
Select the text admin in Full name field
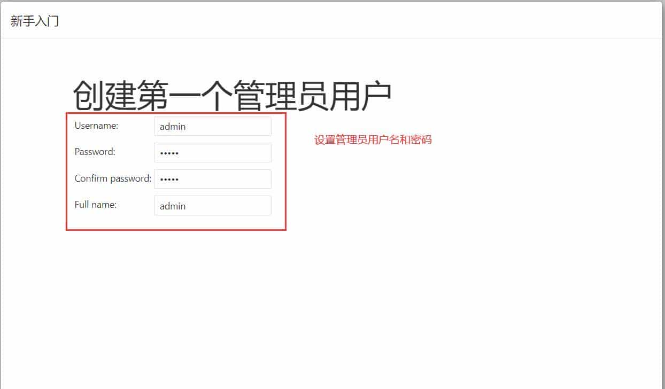tap(172, 206)
